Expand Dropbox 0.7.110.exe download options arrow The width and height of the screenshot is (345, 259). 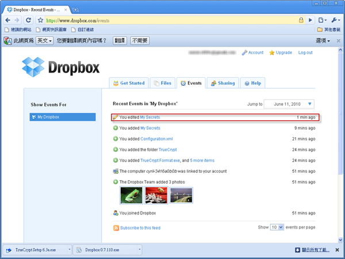tap(140, 250)
